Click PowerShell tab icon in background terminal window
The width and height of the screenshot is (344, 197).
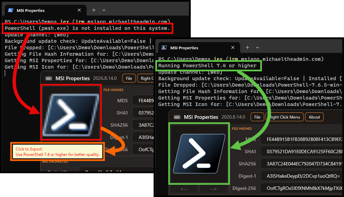11,10
